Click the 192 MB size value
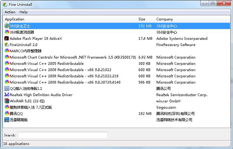The image size is (233, 149). (x=145, y=26)
